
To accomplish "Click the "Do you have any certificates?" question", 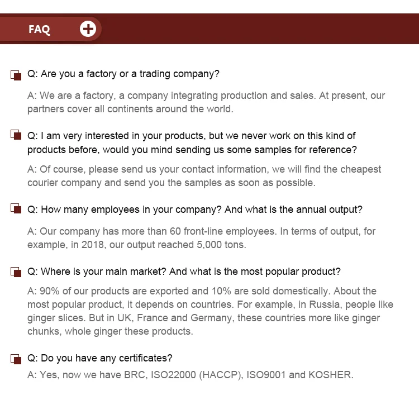I will [x=100, y=358].
